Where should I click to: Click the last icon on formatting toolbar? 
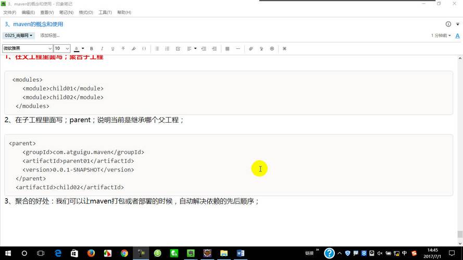pyautogui.click(x=284, y=49)
